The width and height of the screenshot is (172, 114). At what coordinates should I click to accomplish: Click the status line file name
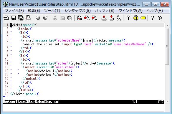click(x=32, y=102)
